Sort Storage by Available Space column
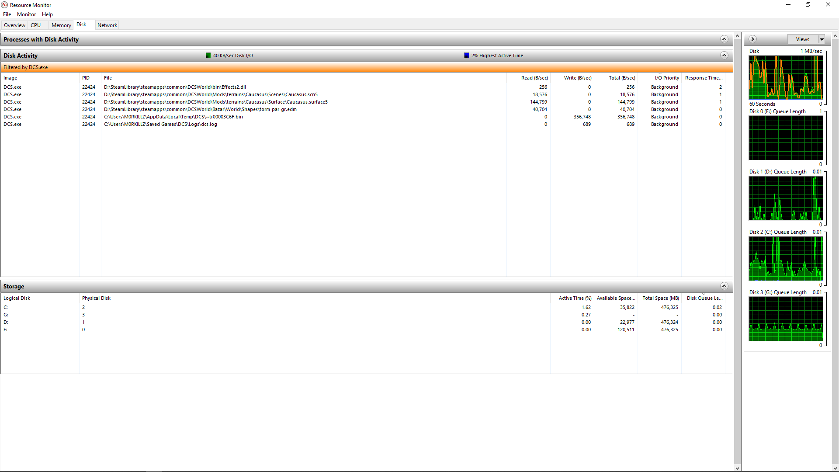This screenshot has height=472, width=839. [616, 298]
